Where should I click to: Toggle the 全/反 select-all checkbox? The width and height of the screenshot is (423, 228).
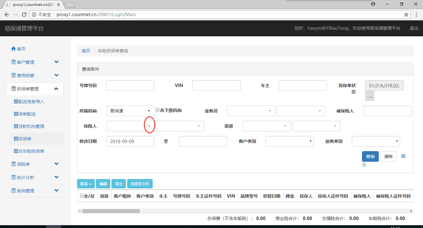coord(82,195)
